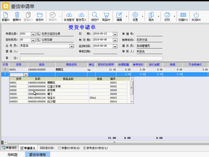
Task: Switch to the 单据浏览 tab
Action: (x=10, y=148)
